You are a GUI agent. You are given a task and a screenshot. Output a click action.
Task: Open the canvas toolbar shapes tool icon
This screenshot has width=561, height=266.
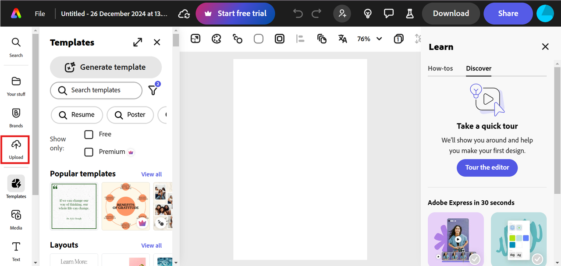click(238, 39)
